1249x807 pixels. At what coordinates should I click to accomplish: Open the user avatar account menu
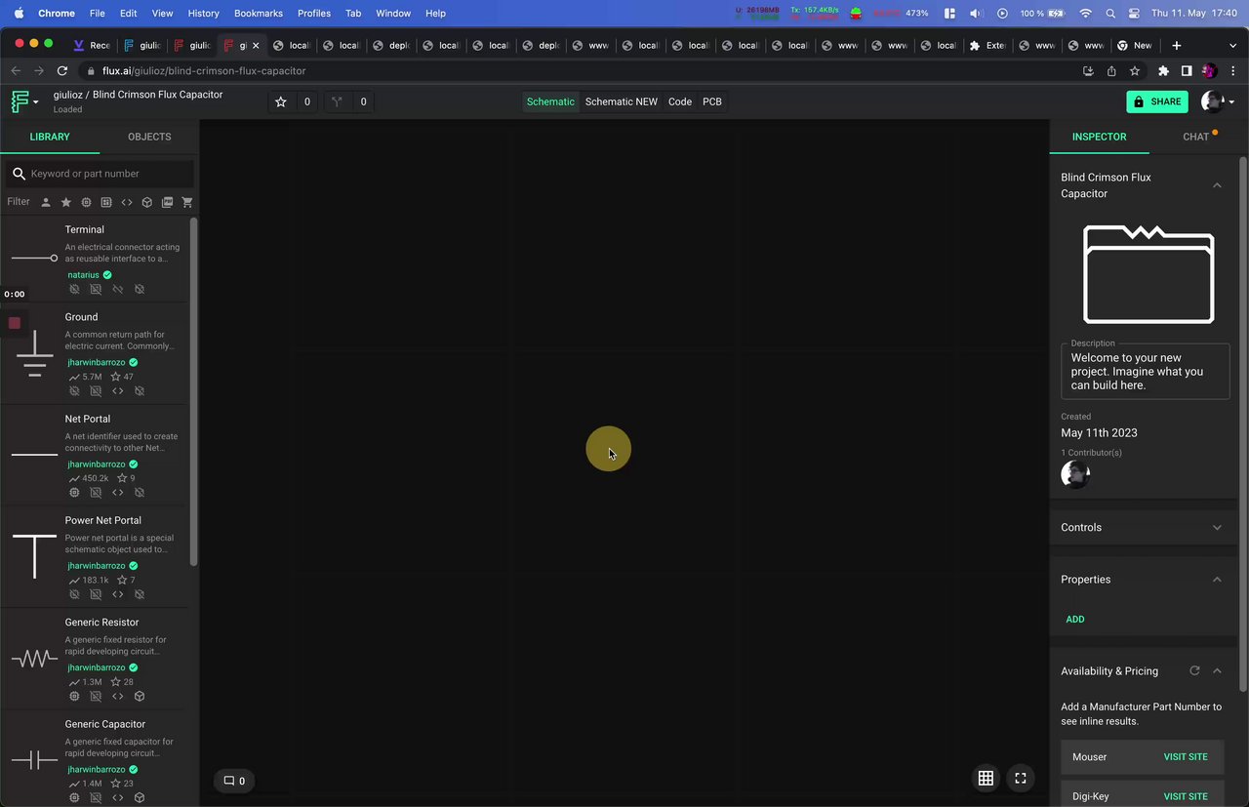pos(1217,101)
